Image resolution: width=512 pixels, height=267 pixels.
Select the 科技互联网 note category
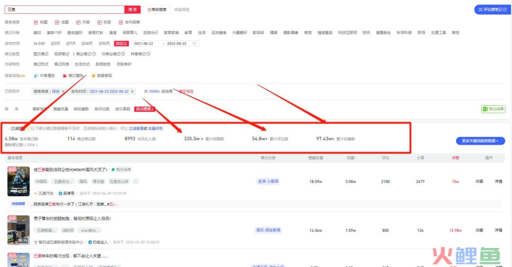coord(348,33)
